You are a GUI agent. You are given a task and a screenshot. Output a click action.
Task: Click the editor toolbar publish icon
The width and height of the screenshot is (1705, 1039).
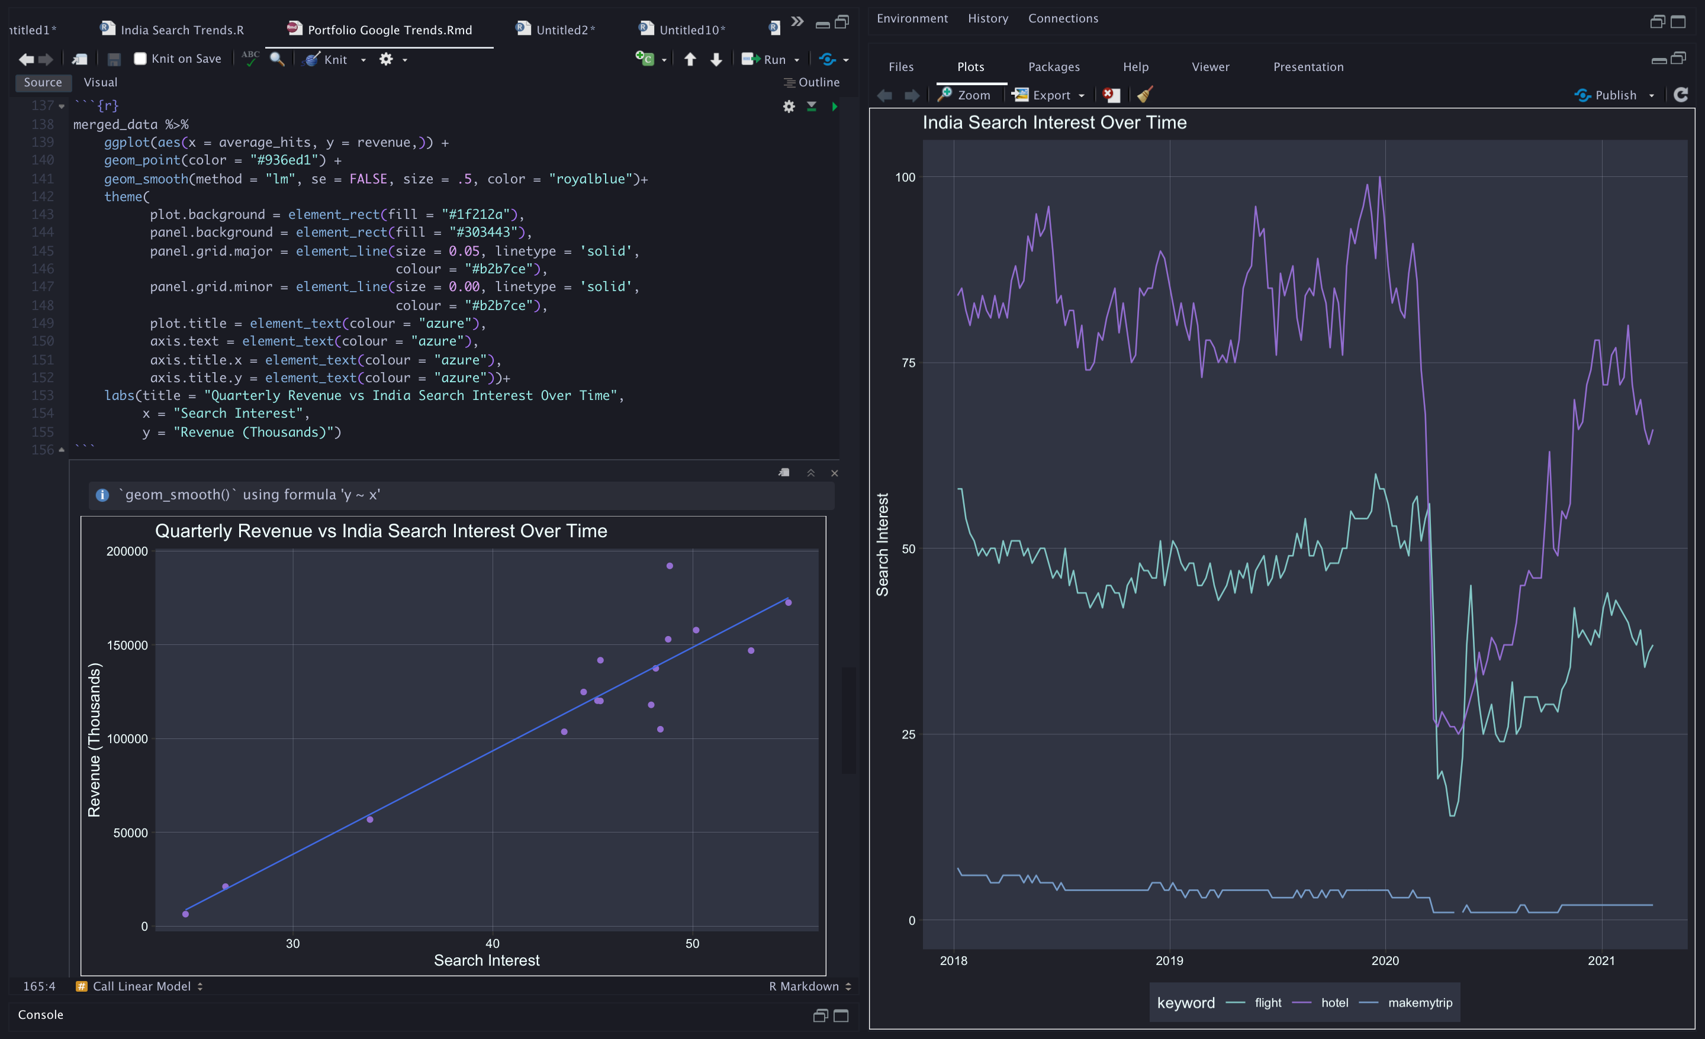pyautogui.click(x=827, y=60)
